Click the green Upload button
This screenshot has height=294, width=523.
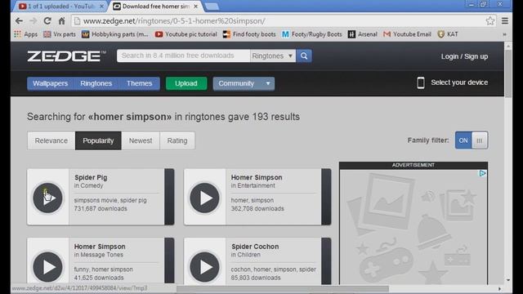tap(186, 83)
